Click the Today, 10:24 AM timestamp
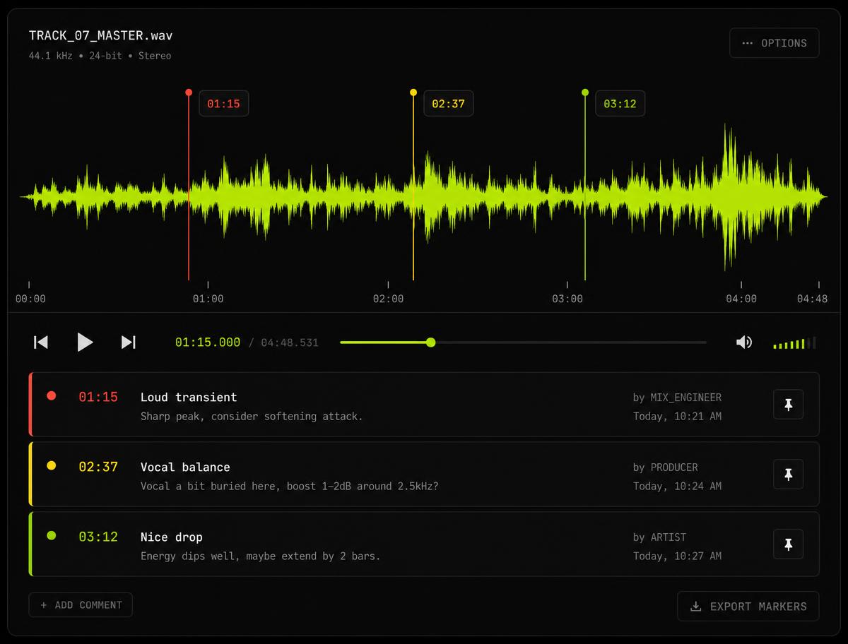The width and height of the screenshot is (848, 644). click(677, 487)
